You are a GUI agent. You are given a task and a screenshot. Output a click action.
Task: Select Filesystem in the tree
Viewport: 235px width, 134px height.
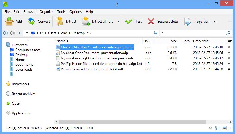(x=20, y=45)
